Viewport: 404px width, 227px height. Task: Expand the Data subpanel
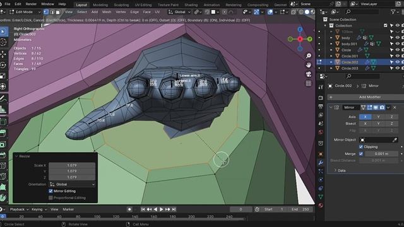tap(335, 170)
